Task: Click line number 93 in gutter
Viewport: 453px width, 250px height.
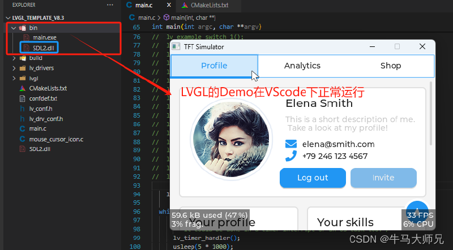Action: (136, 186)
